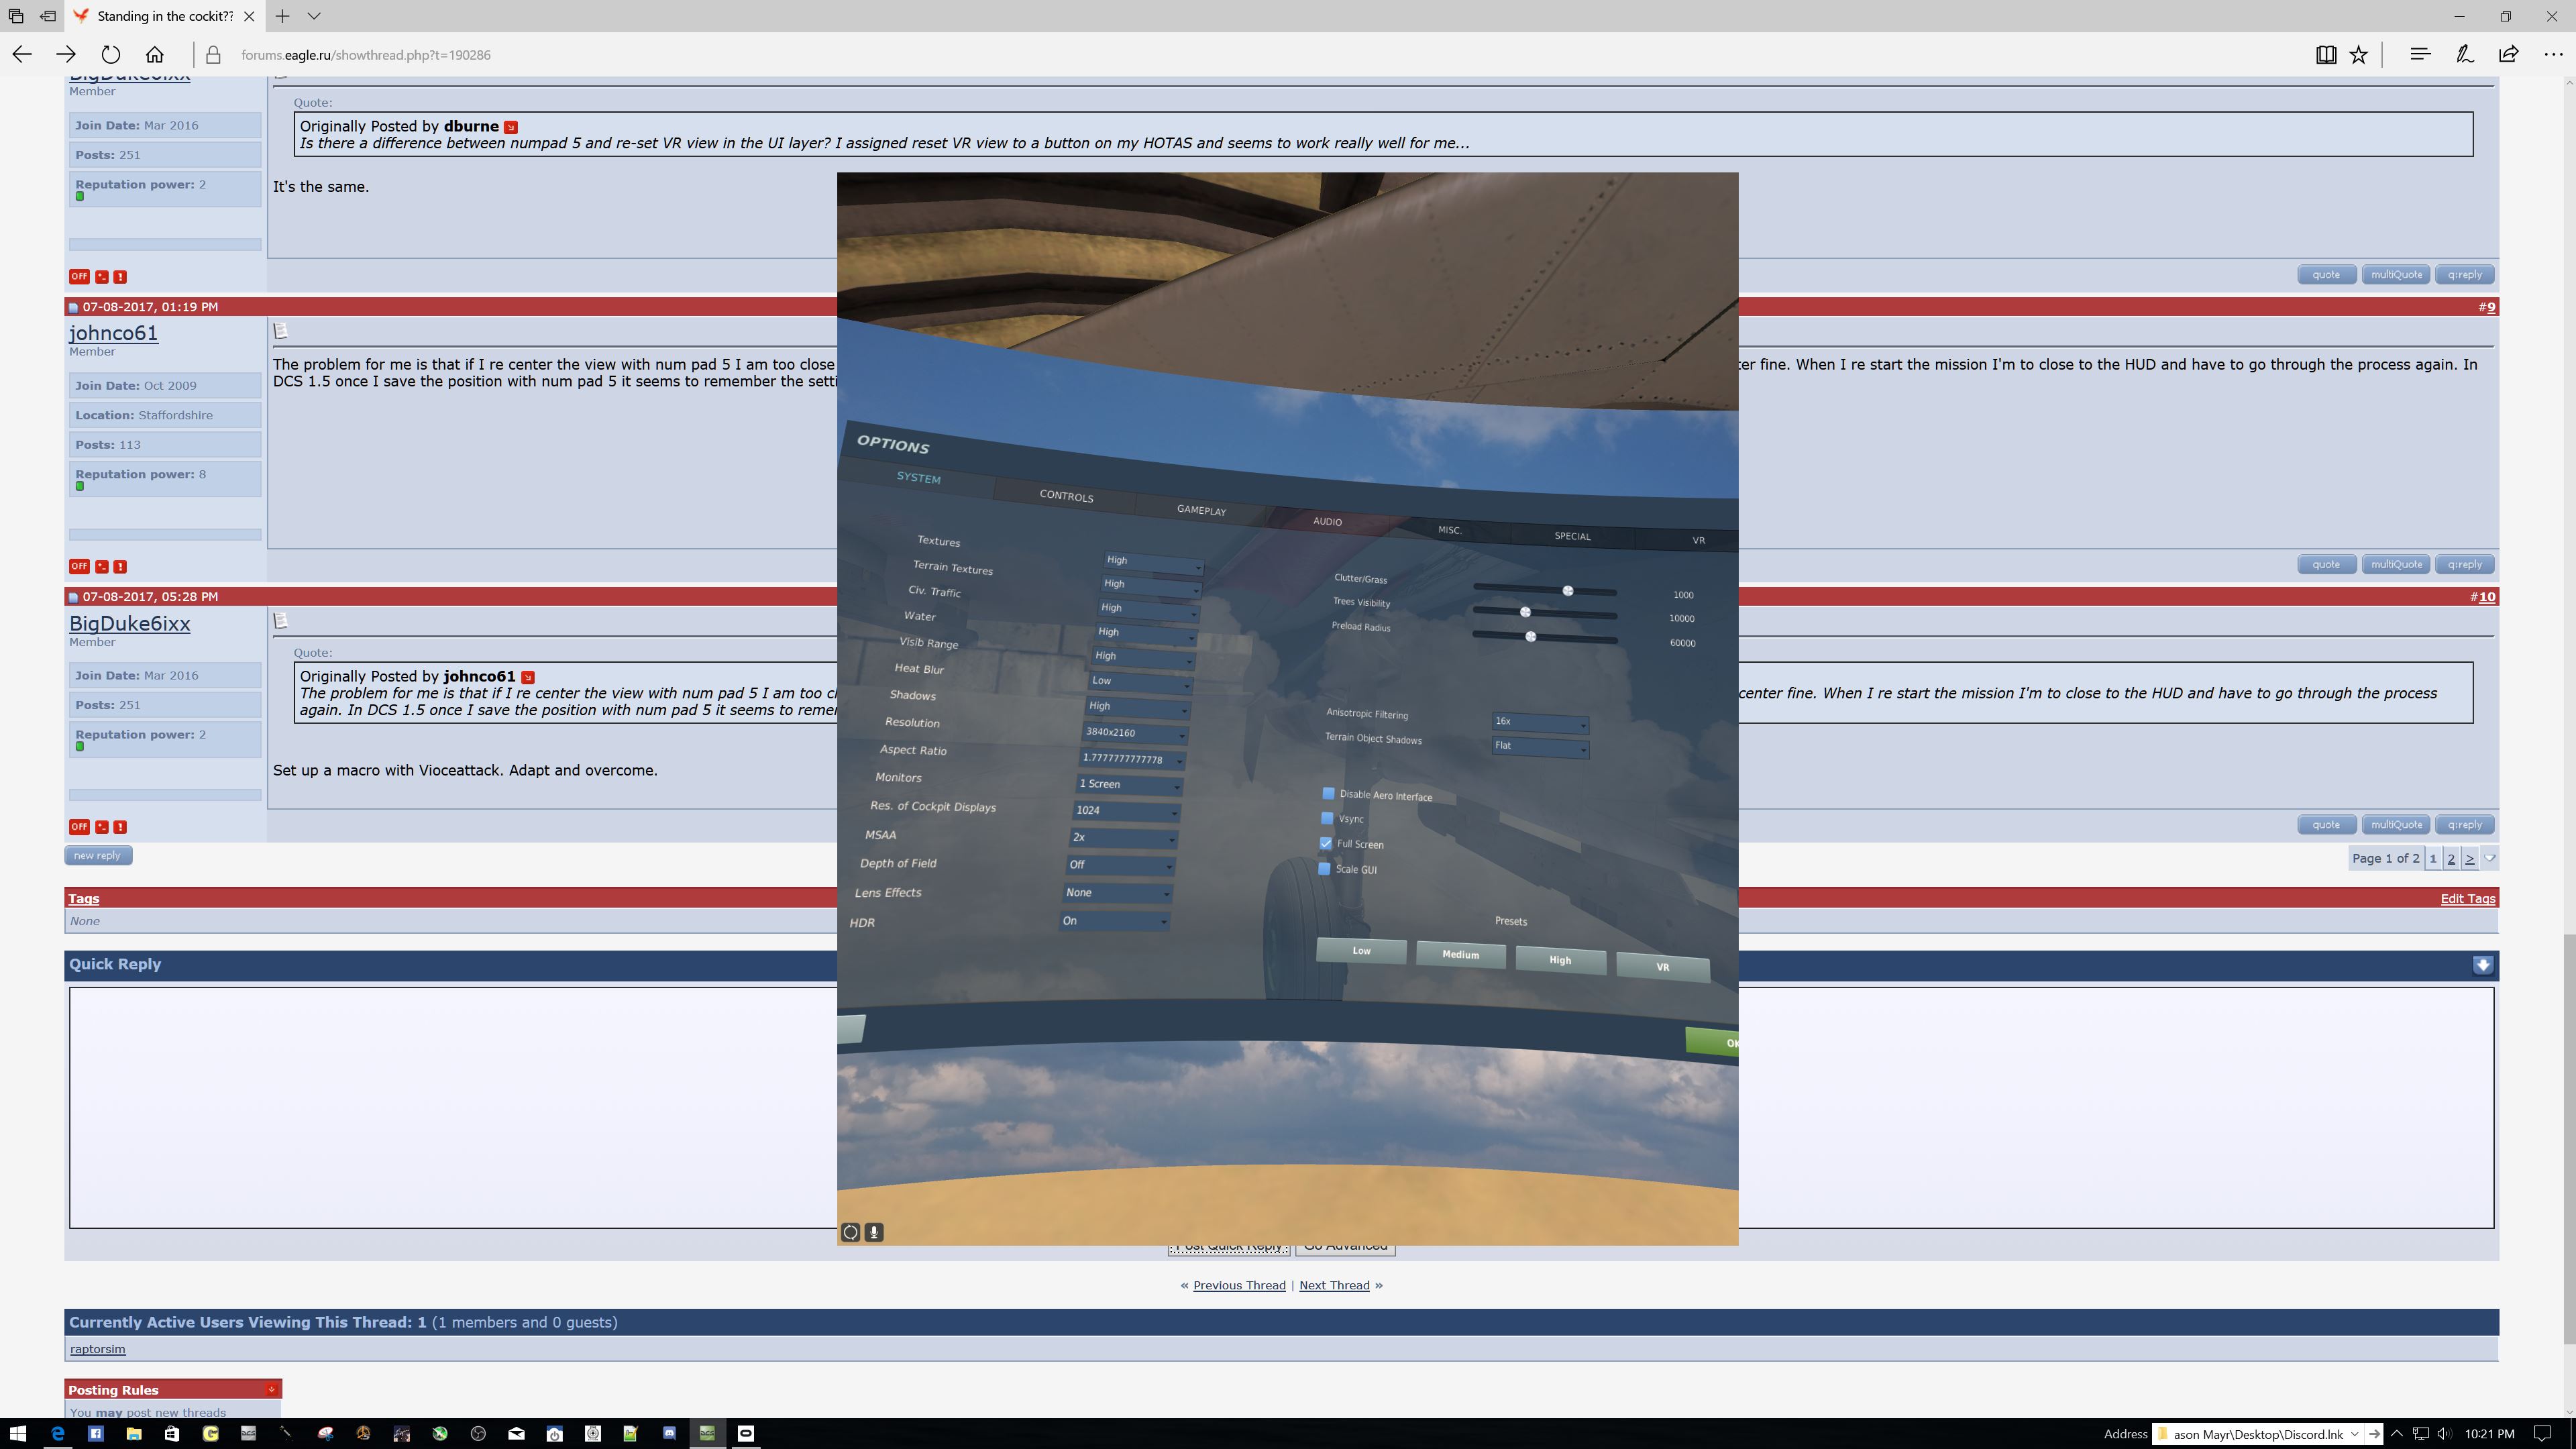Open the MSAA dropdown
The image size is (2576, 1449).
1122,838
